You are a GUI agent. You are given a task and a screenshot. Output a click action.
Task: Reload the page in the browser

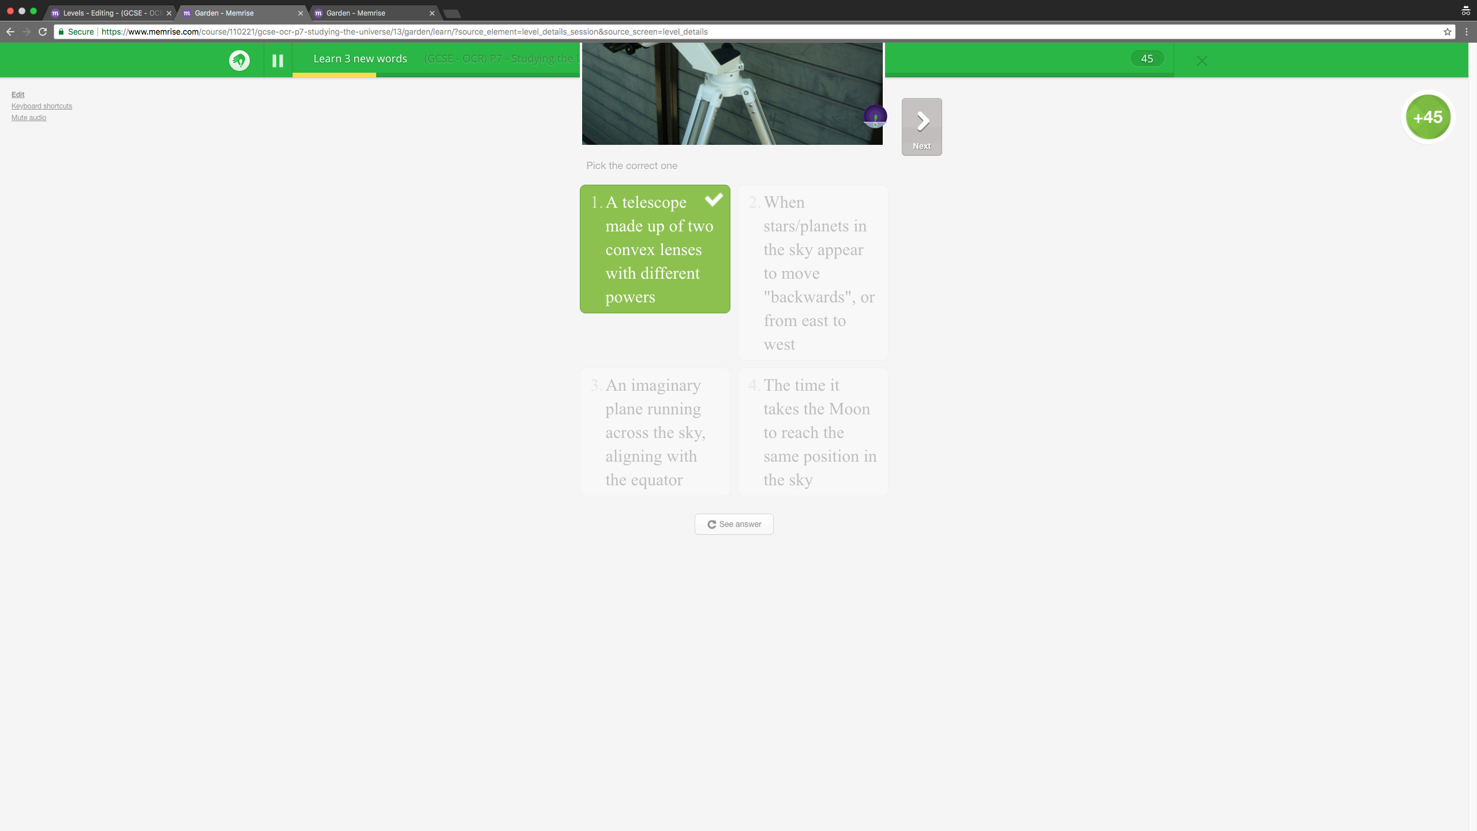pos(43,32)
